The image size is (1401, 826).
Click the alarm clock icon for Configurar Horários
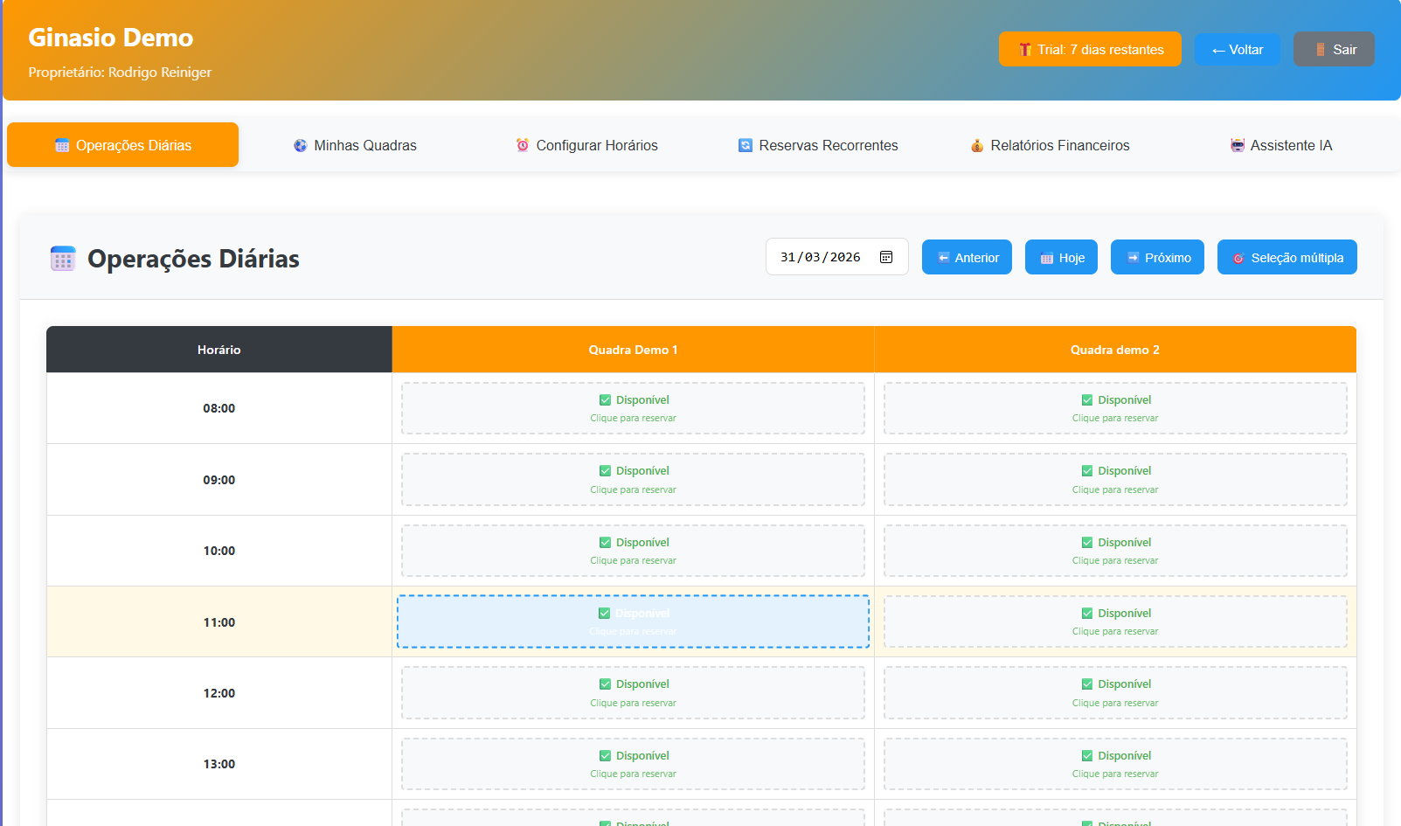(523, 145)
